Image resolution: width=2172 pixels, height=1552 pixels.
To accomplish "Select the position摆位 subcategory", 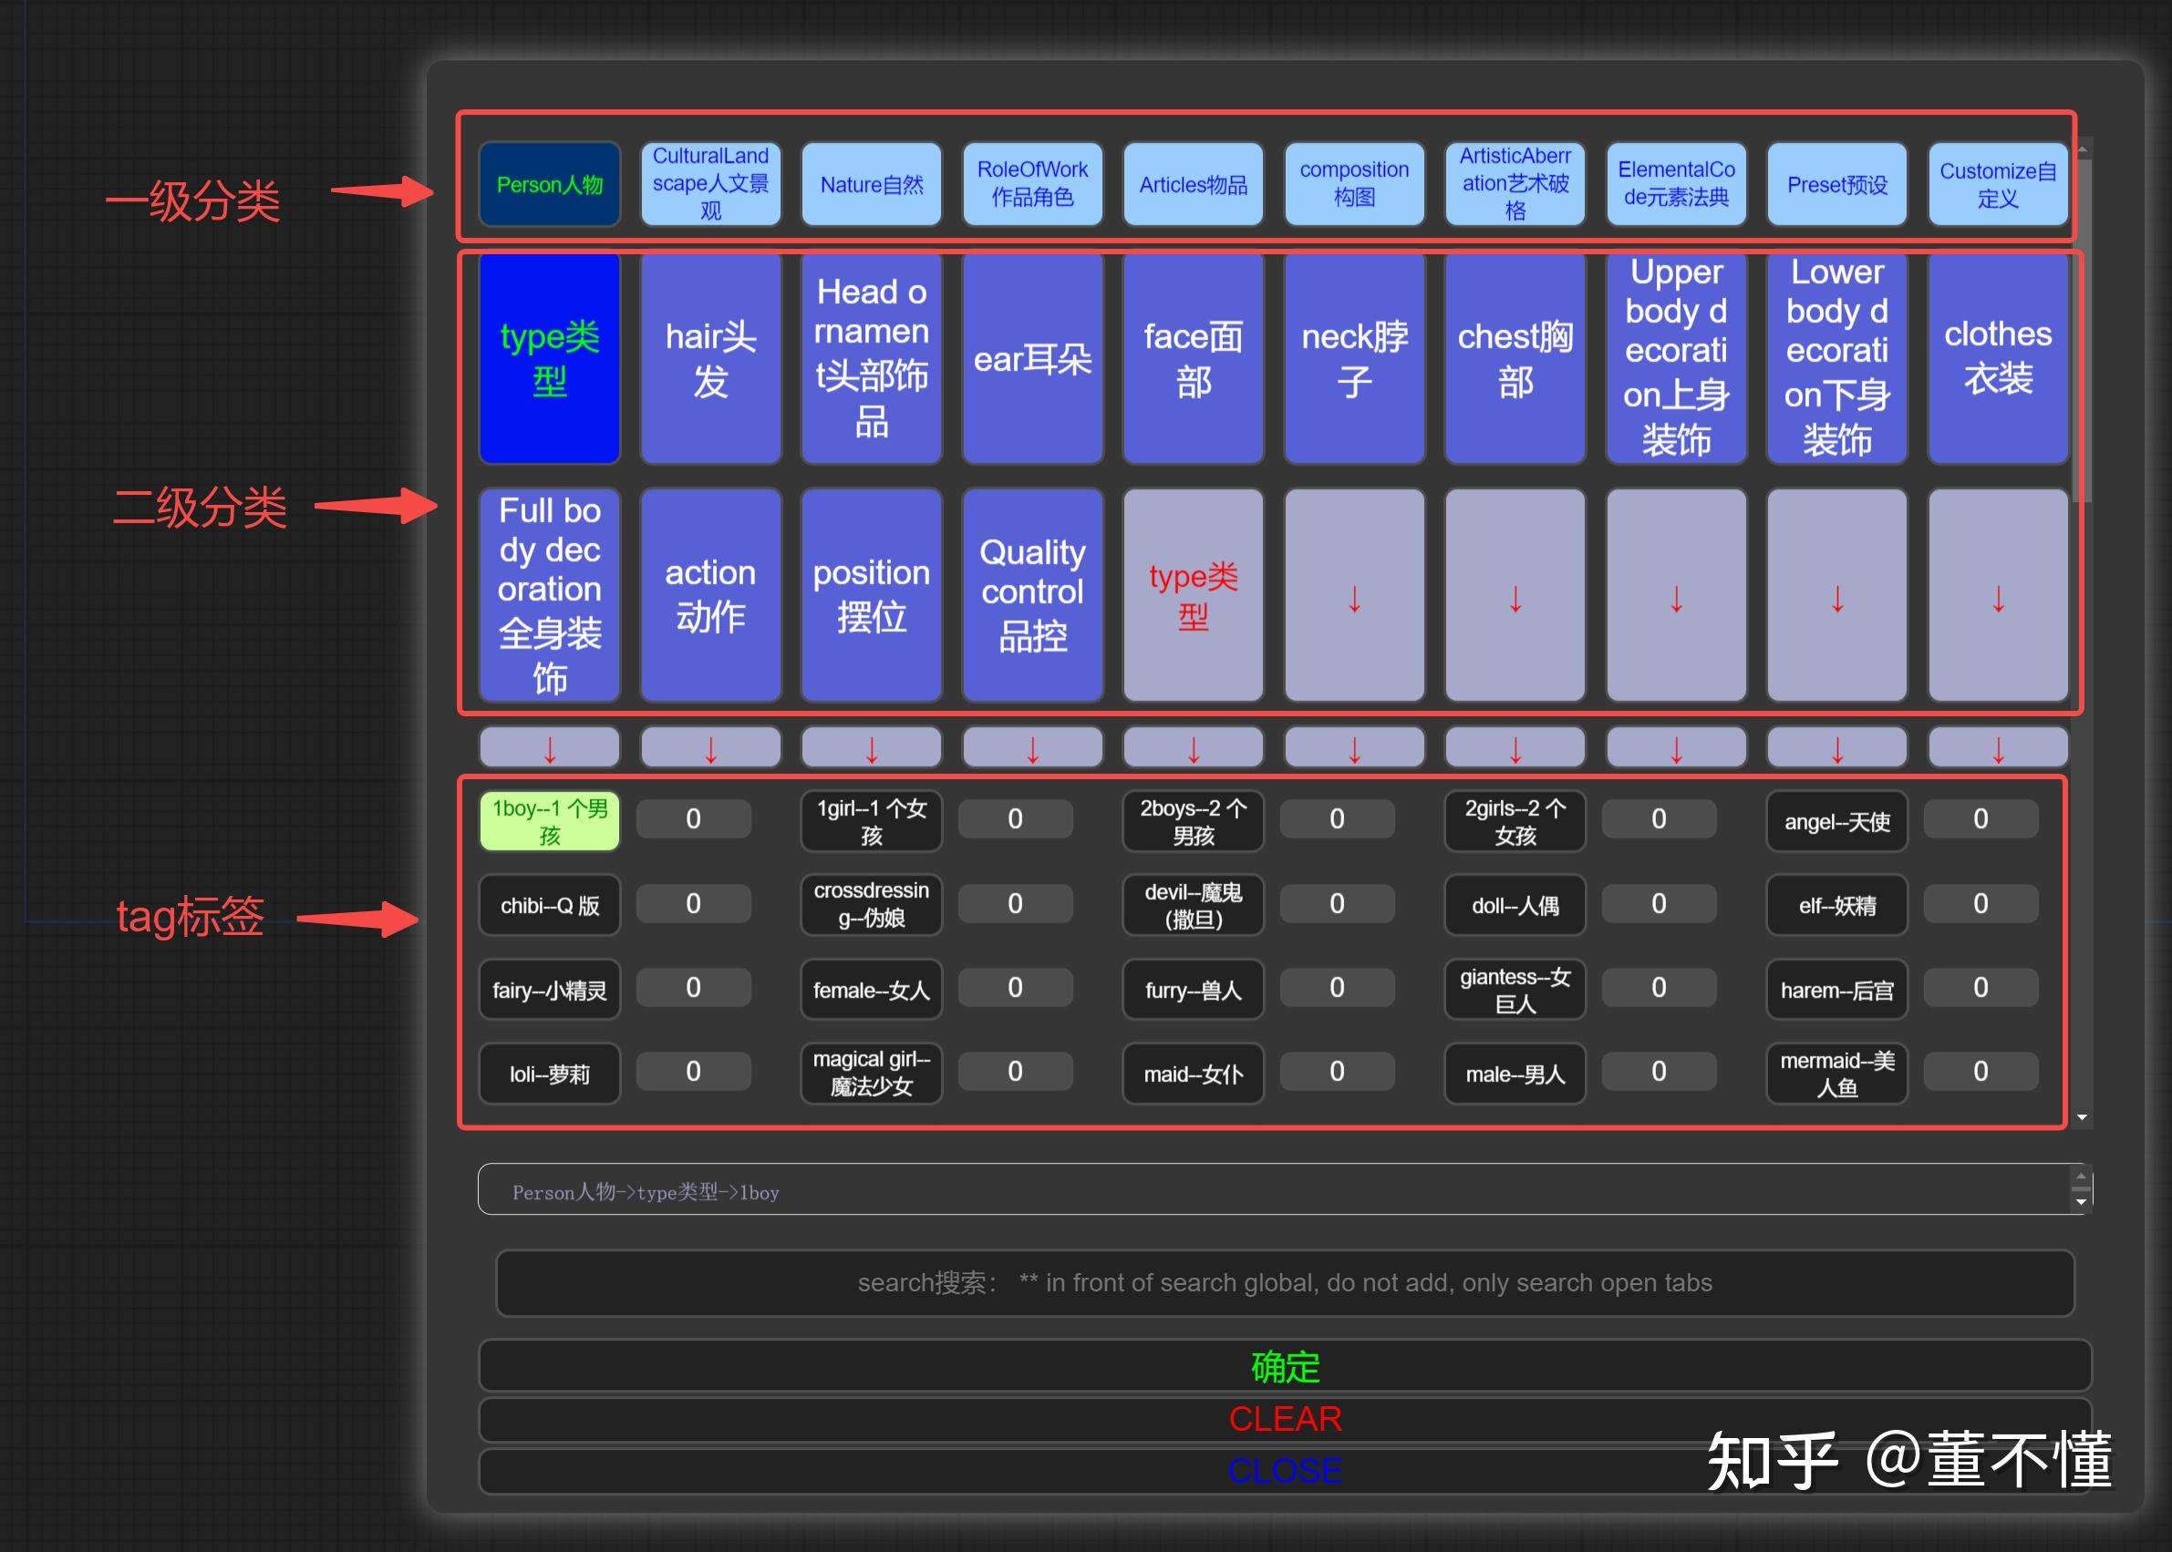I will [x=871, y=594].
